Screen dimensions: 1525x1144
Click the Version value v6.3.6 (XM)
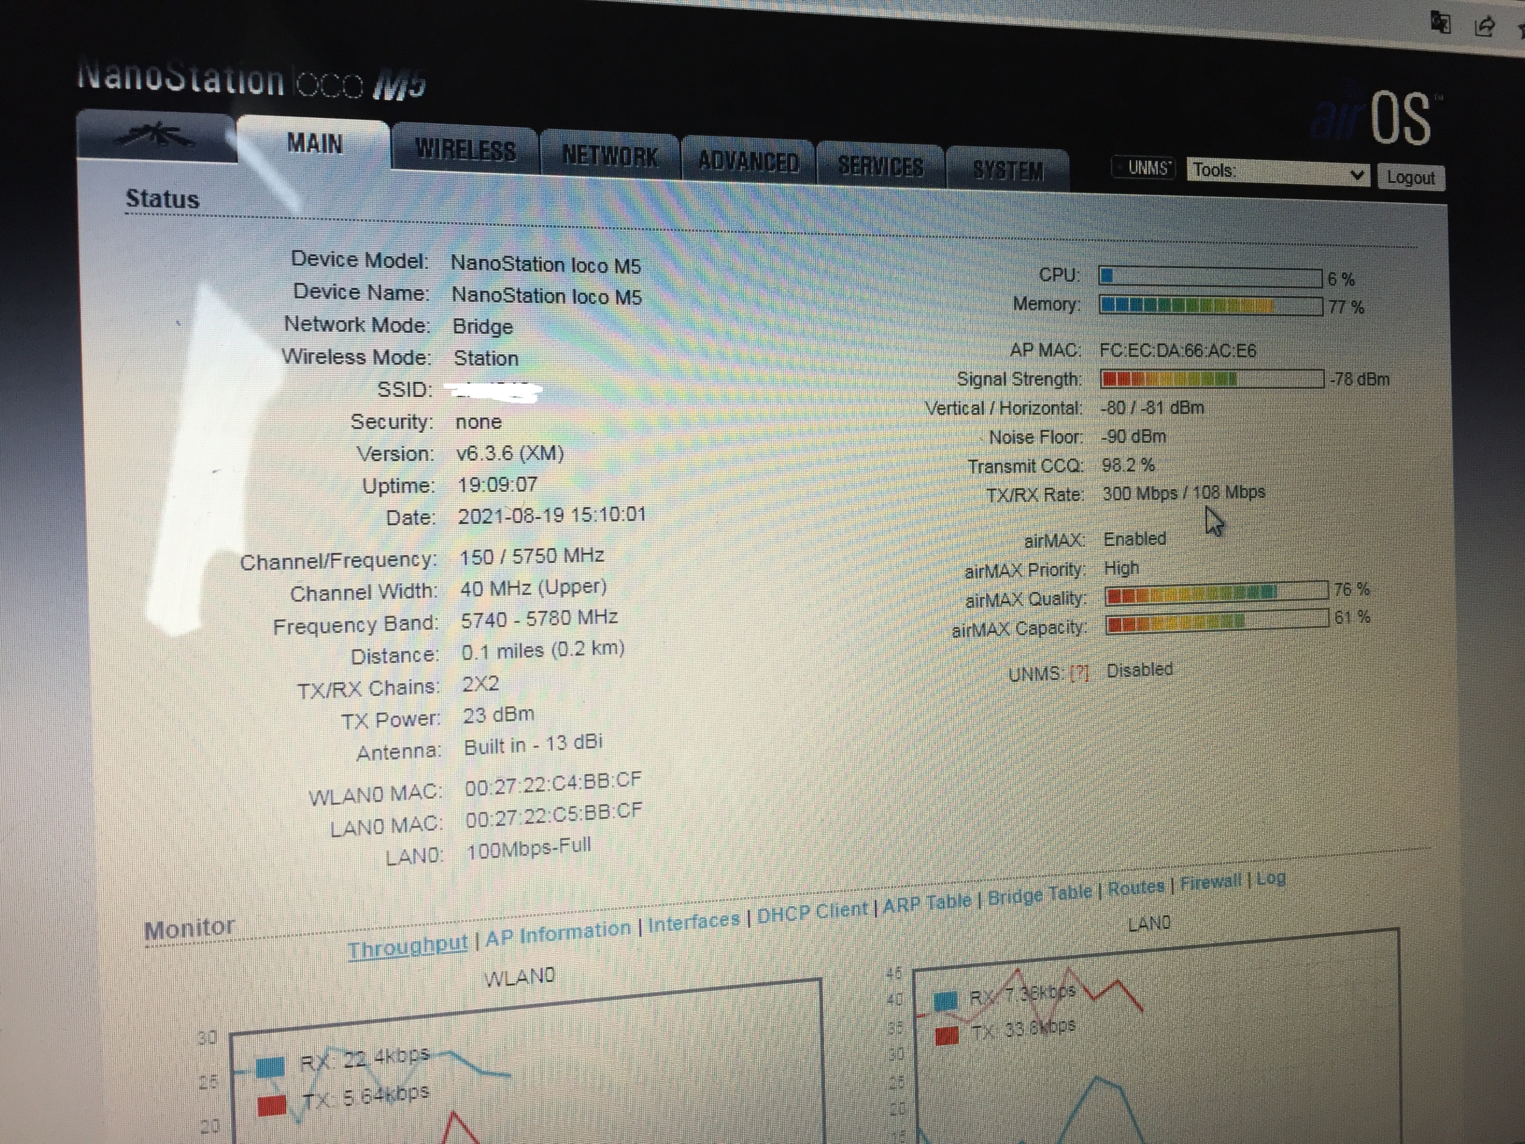click(x=510, y=453)
